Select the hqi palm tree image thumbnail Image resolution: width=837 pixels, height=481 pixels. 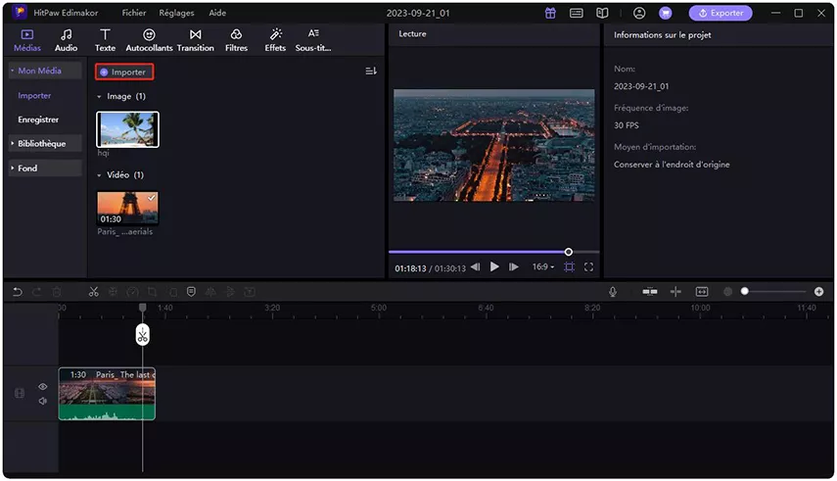tap(127, 129)
